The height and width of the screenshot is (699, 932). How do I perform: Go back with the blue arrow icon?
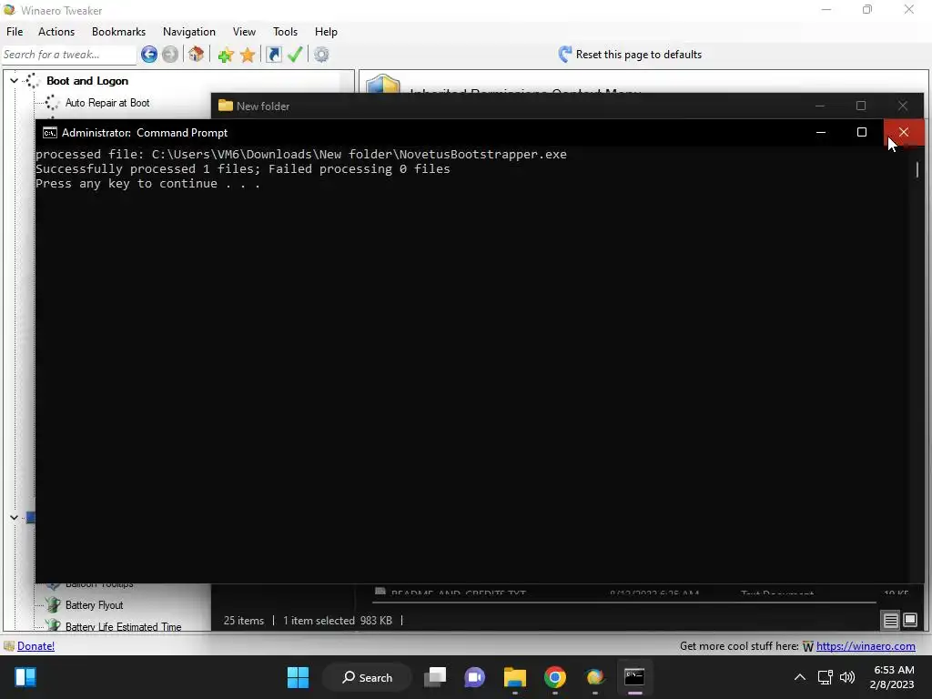click(x=149, y=55)
